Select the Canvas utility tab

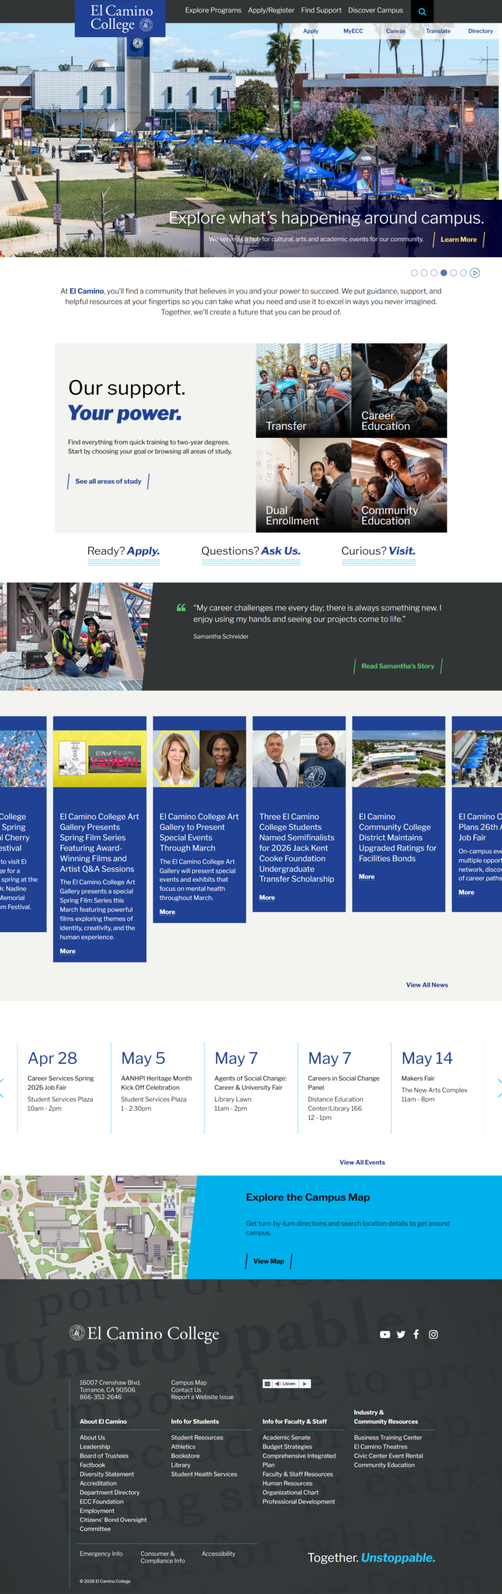(396, 31)
